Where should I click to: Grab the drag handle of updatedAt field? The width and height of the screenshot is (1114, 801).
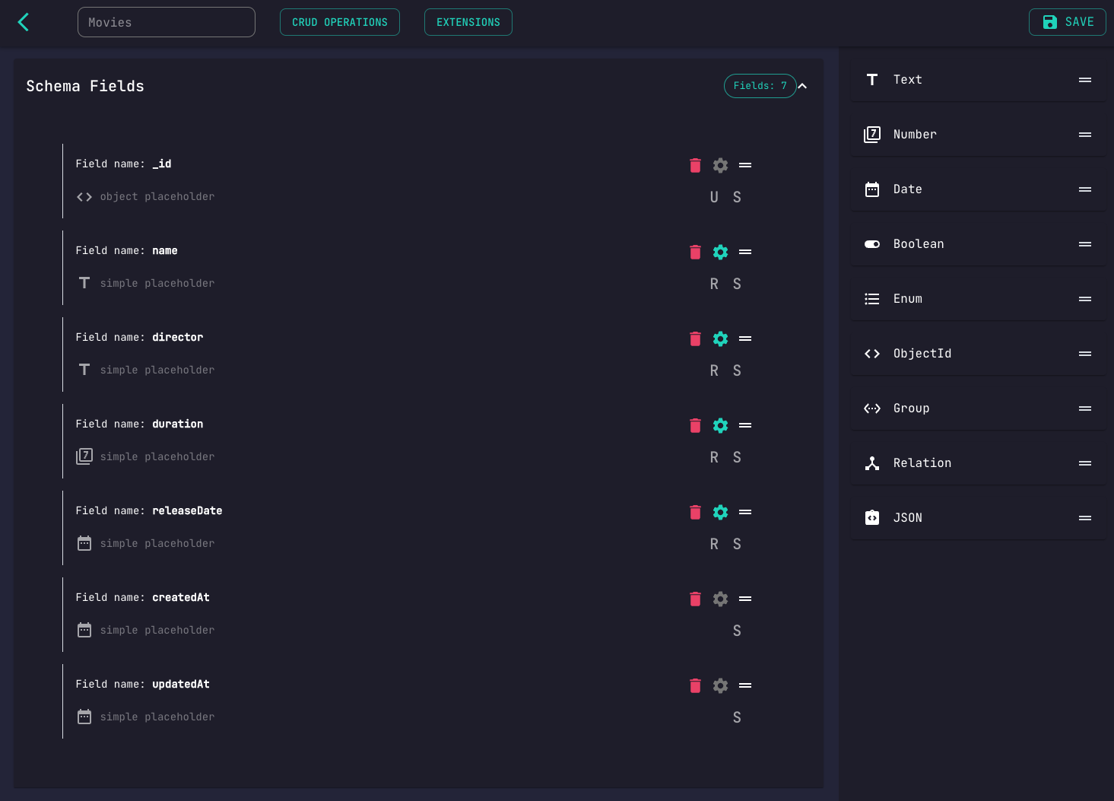(745, 685)
